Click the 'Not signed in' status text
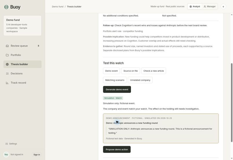 pos(17,155)
